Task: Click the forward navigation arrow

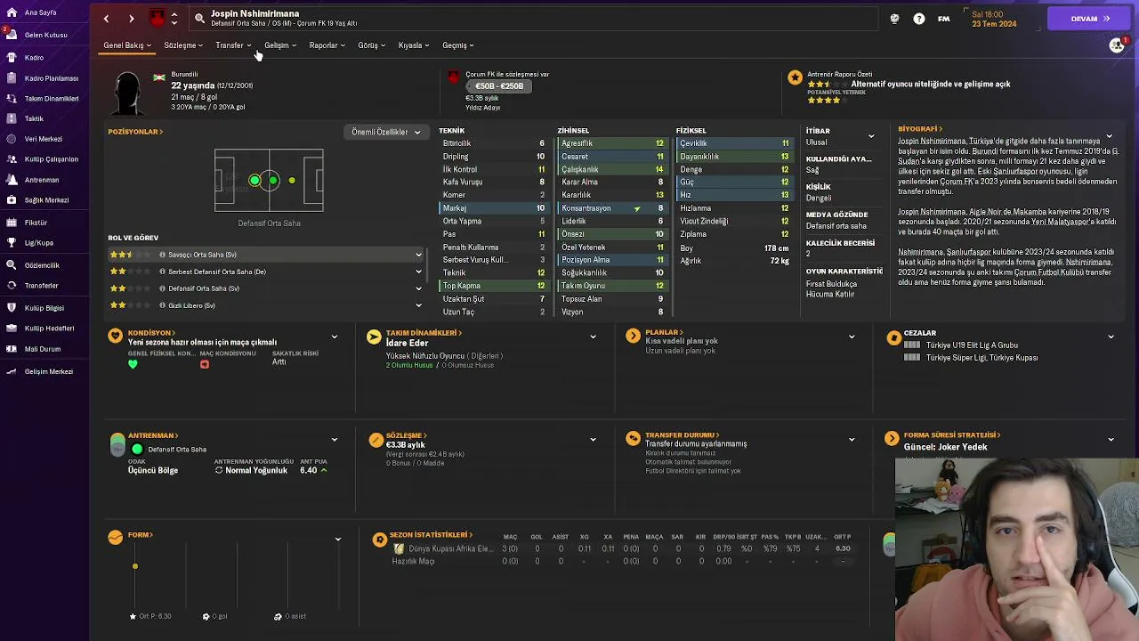Action: point(131,19)
